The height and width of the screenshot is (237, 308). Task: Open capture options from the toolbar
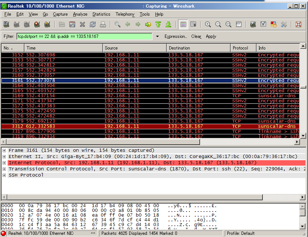click(17, 24)
